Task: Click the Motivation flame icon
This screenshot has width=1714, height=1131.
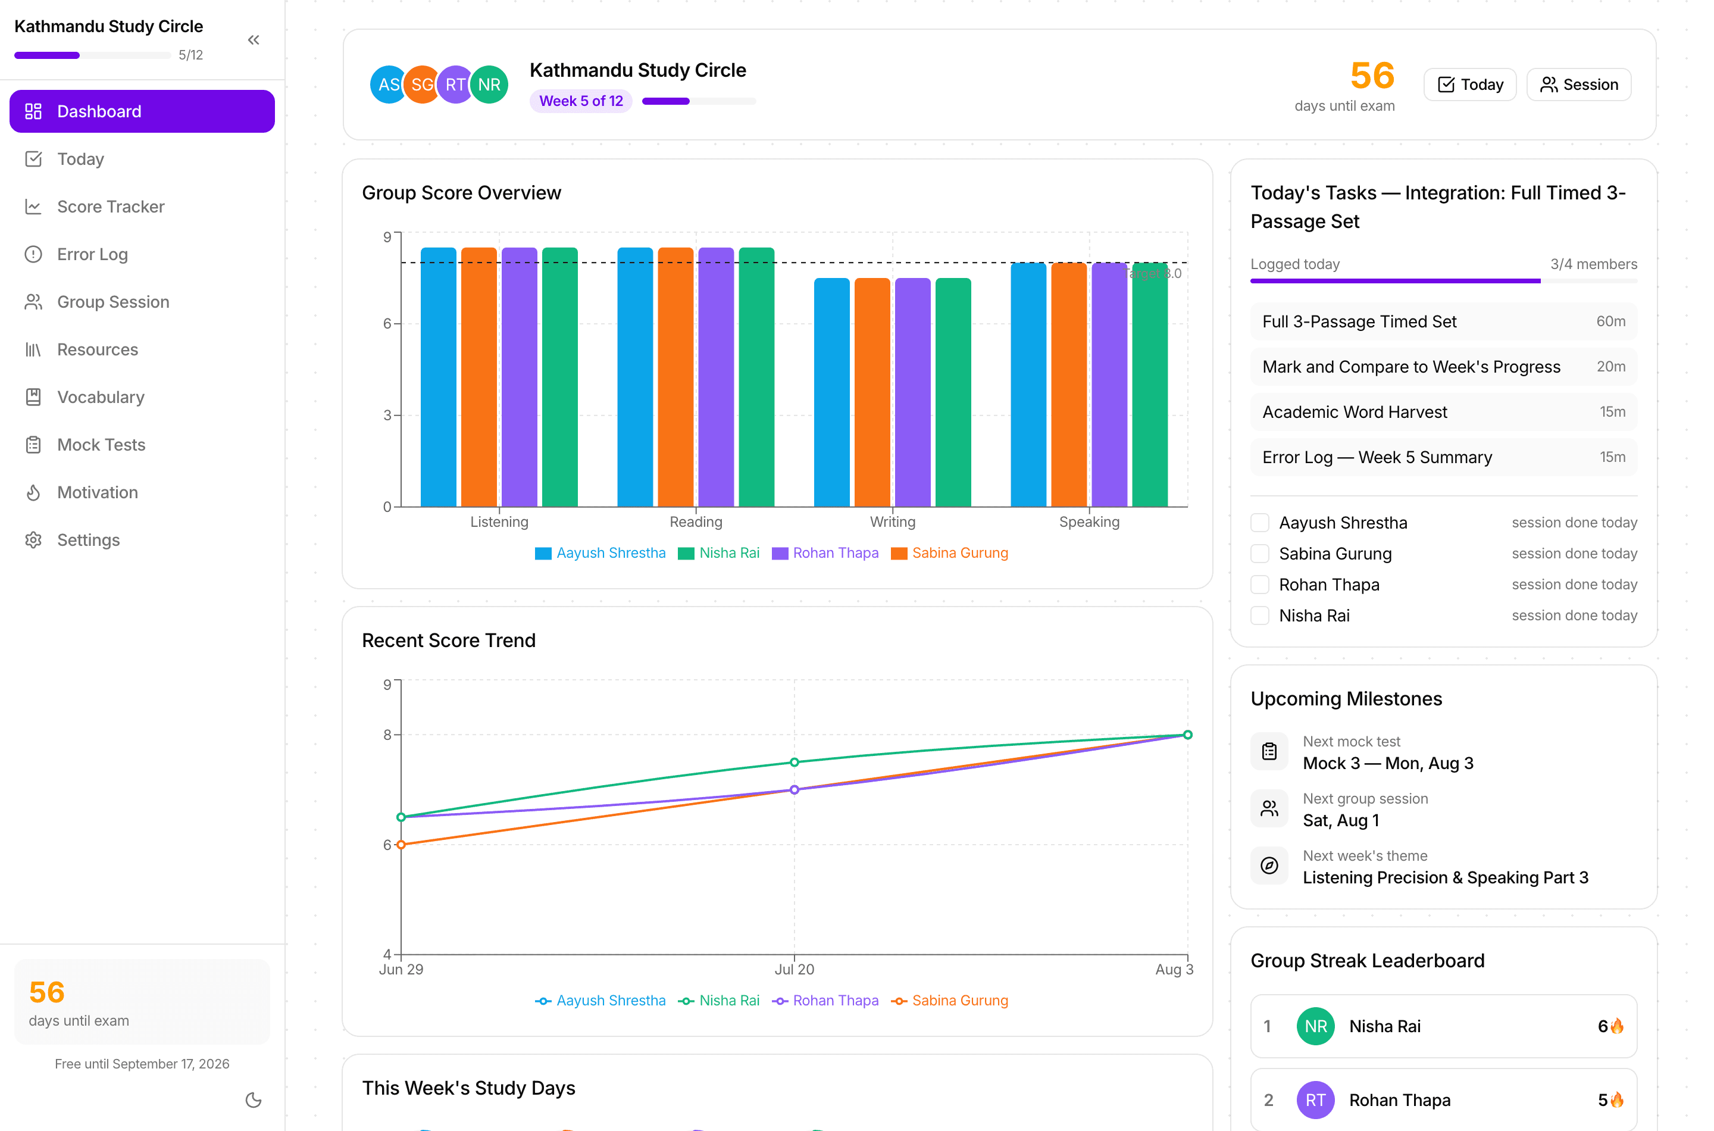Action: pos(33,492)
